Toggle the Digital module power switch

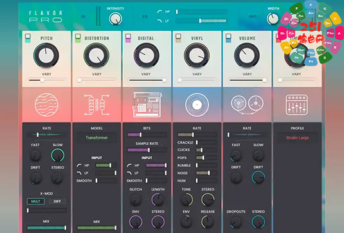(128, 38)
